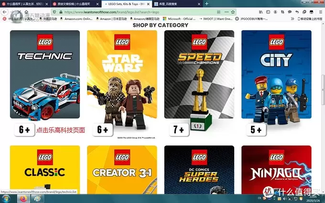
Task: Switch to the 原创文章投稿 tab
Action: click(x=76, y=4)
